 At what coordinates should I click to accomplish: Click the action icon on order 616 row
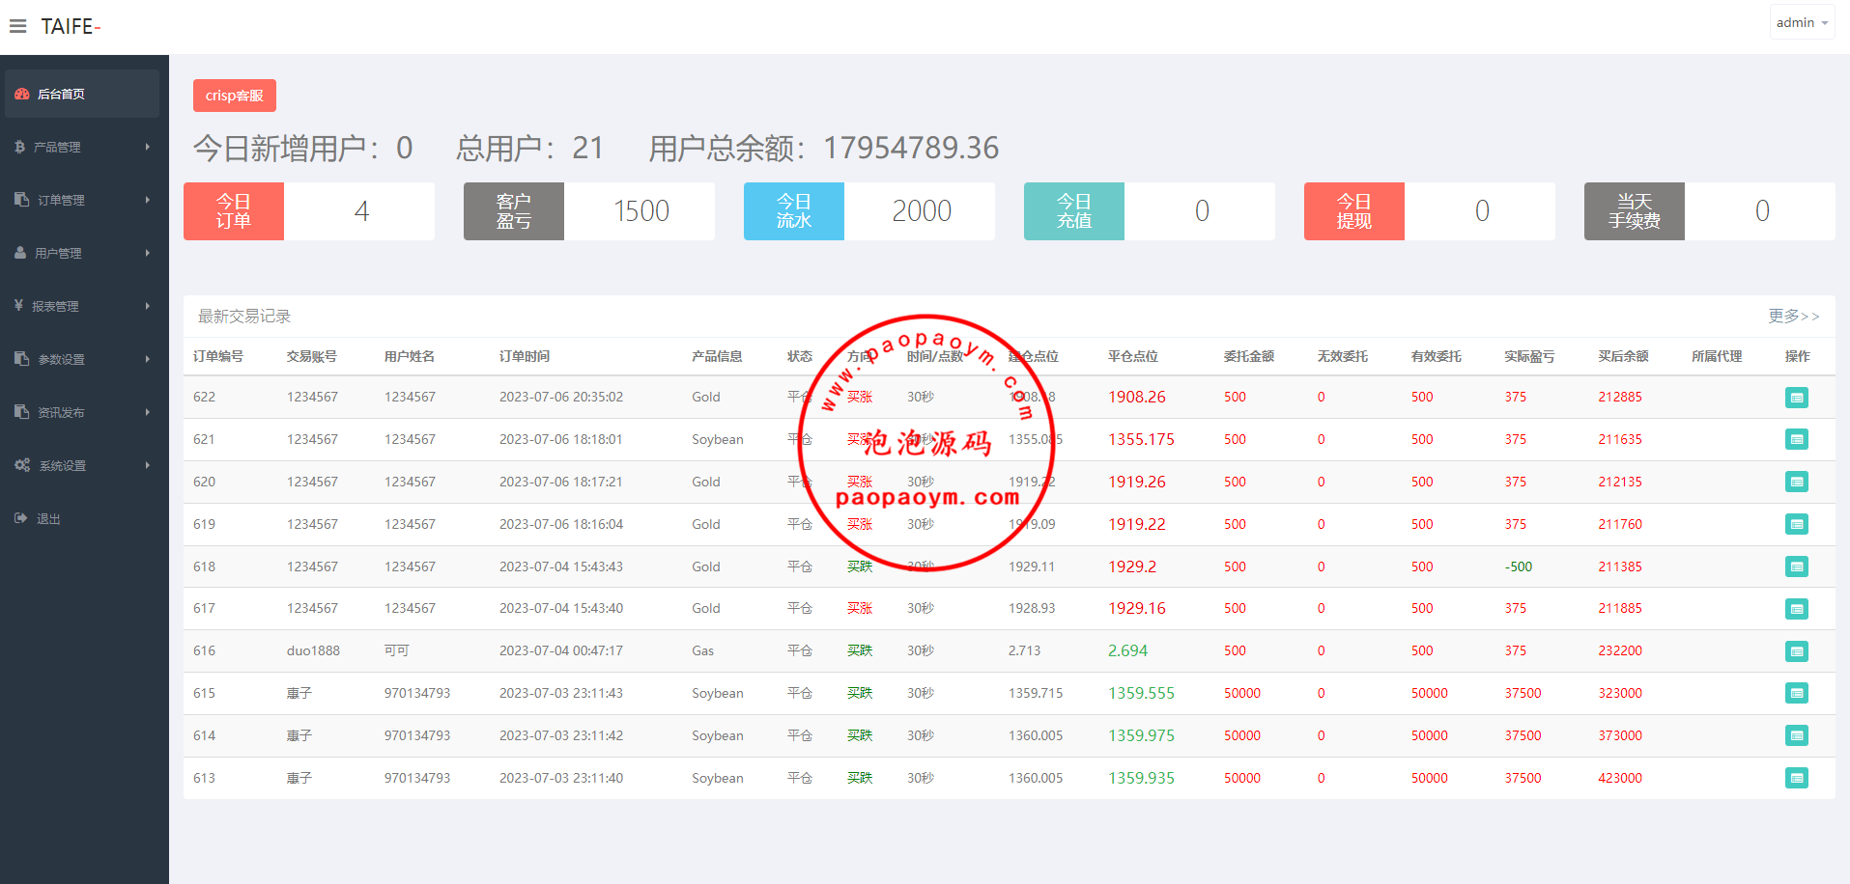(x=1796, y=651)
